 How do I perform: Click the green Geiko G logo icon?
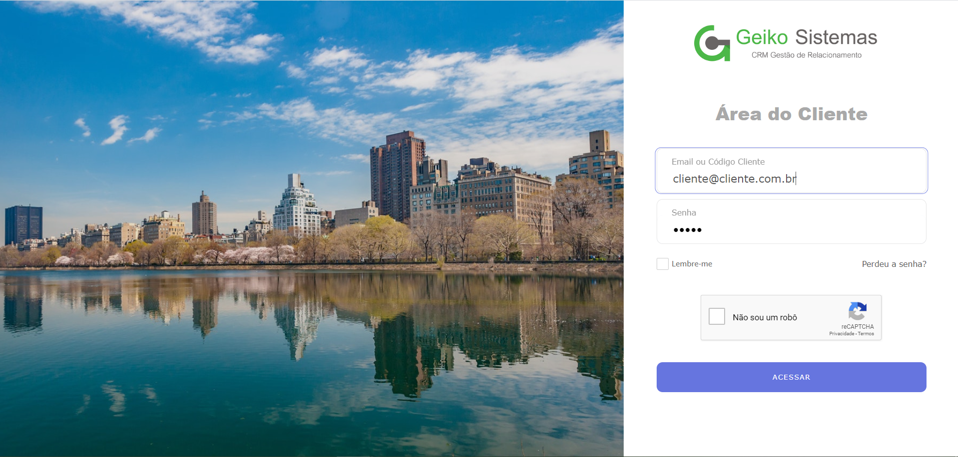pyautogui.click(x=712, y=43)
